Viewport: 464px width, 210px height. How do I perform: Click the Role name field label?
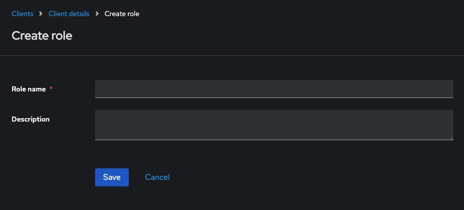coord(29,89)
